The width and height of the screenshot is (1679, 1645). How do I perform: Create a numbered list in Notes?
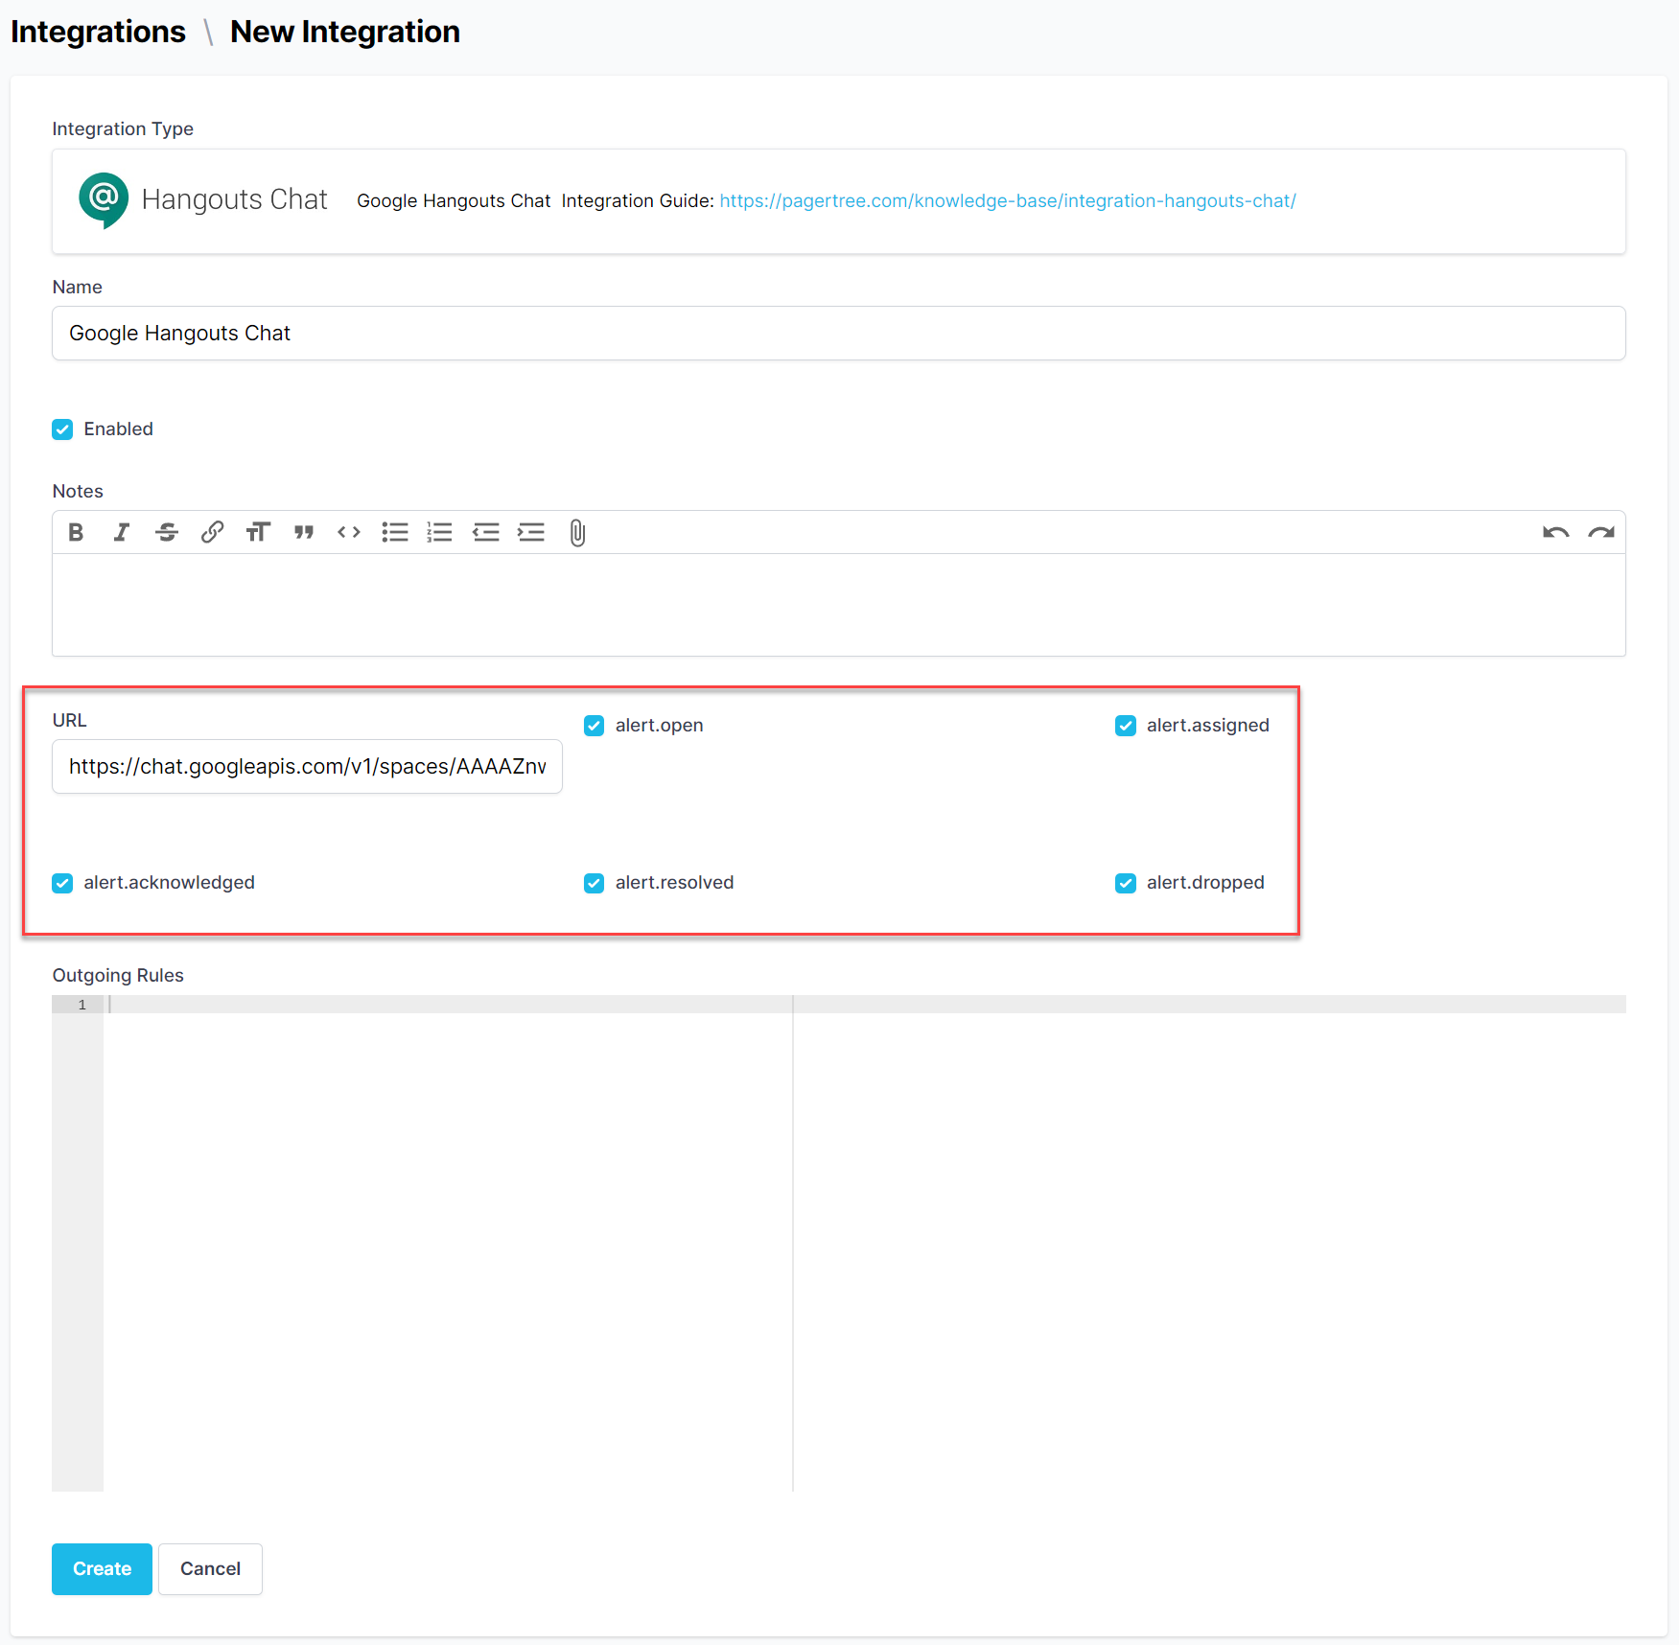(439, 533)
